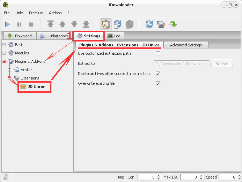Click the Speed value field
This screenshot has width=242, height=182.
(228, 177)
